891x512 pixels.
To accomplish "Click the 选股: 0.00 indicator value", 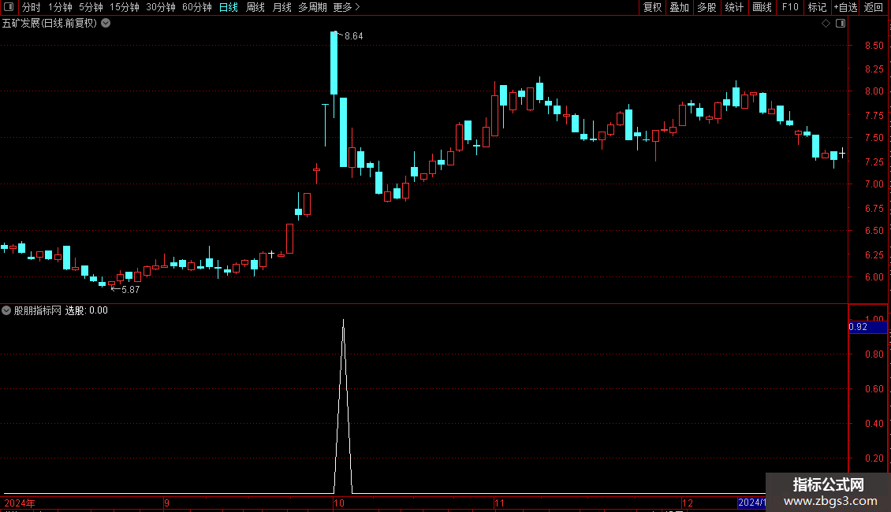I will tap(87, 310).
